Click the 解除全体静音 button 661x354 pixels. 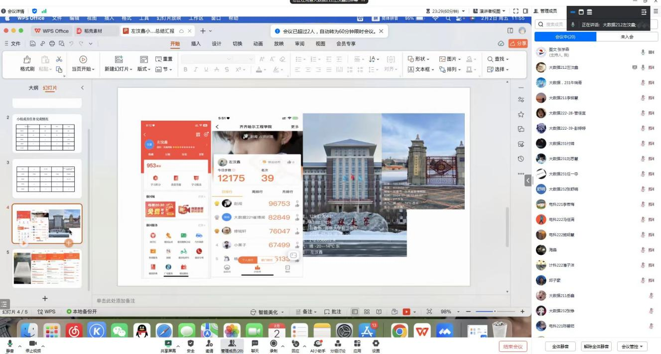click(596, 347)
